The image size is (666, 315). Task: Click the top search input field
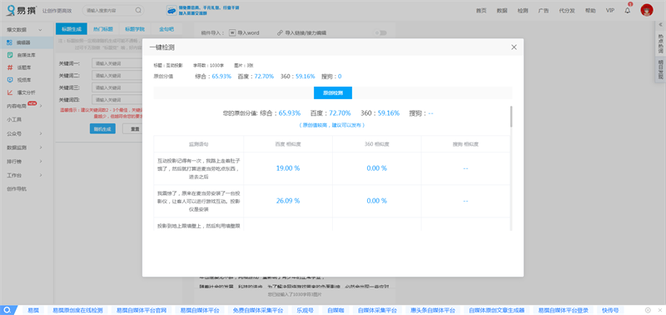click(109, 10)
